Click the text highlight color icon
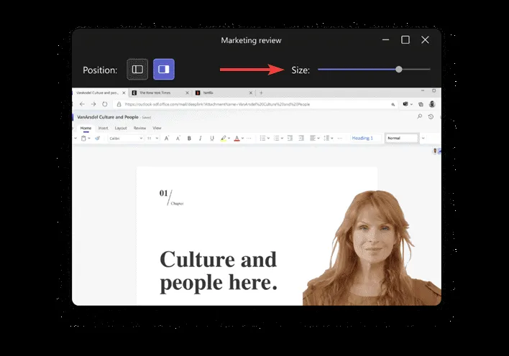Screen dimensions: 509x356 [224, 138]
